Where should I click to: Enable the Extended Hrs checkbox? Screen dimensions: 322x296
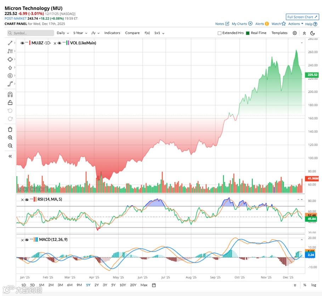pos(219,33)
